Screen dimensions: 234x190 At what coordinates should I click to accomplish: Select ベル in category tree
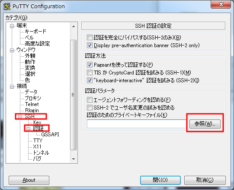pyautogui.click(x=29, y=38)
